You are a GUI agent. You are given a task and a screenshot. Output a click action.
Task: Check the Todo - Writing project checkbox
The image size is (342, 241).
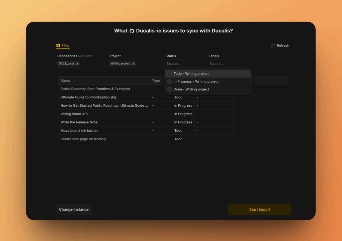[x=169, y=74]
